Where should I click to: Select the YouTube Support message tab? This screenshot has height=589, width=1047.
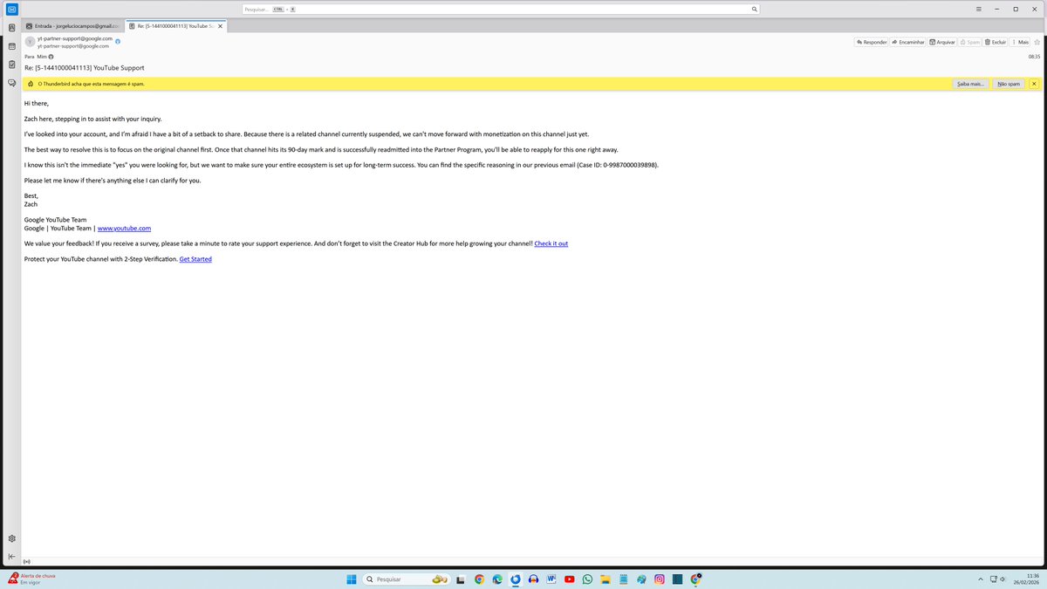(x=172, y=25)
